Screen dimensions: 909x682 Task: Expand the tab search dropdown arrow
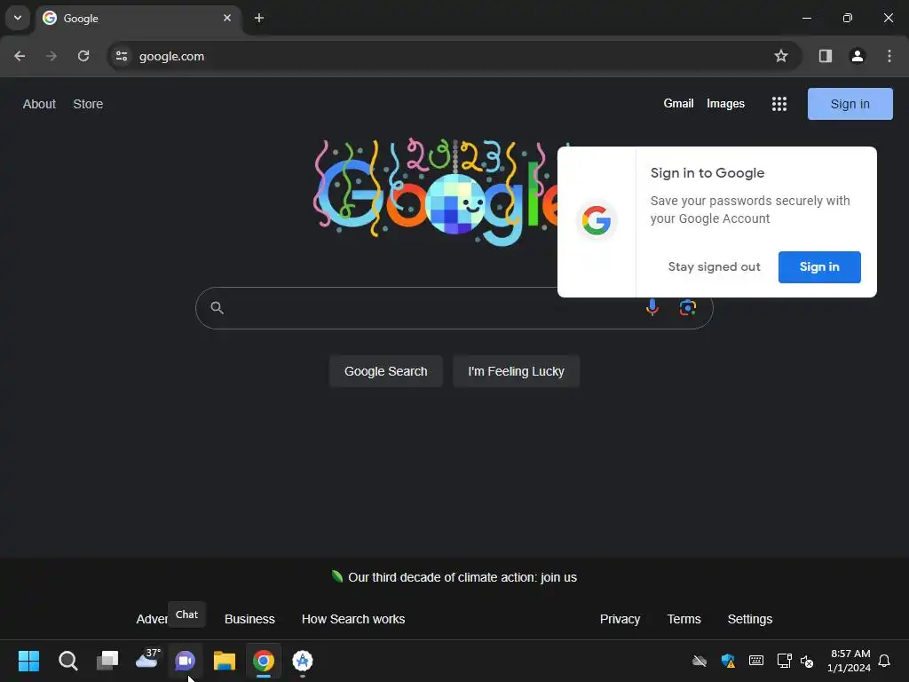pos(18,18)
